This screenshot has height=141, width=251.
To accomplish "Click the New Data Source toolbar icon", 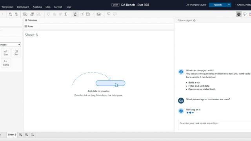I will point(10,14).
